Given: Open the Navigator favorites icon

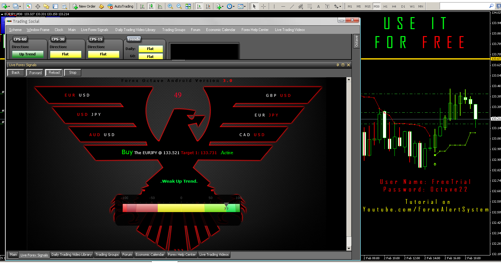Looking at the screenshot, I should pos(46,6).
